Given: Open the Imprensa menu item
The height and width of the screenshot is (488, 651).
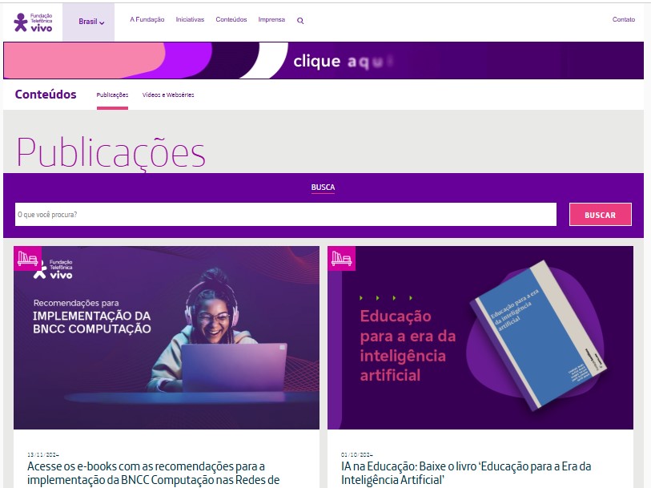Looking at the screenshot, I should (x=271, y=19).
